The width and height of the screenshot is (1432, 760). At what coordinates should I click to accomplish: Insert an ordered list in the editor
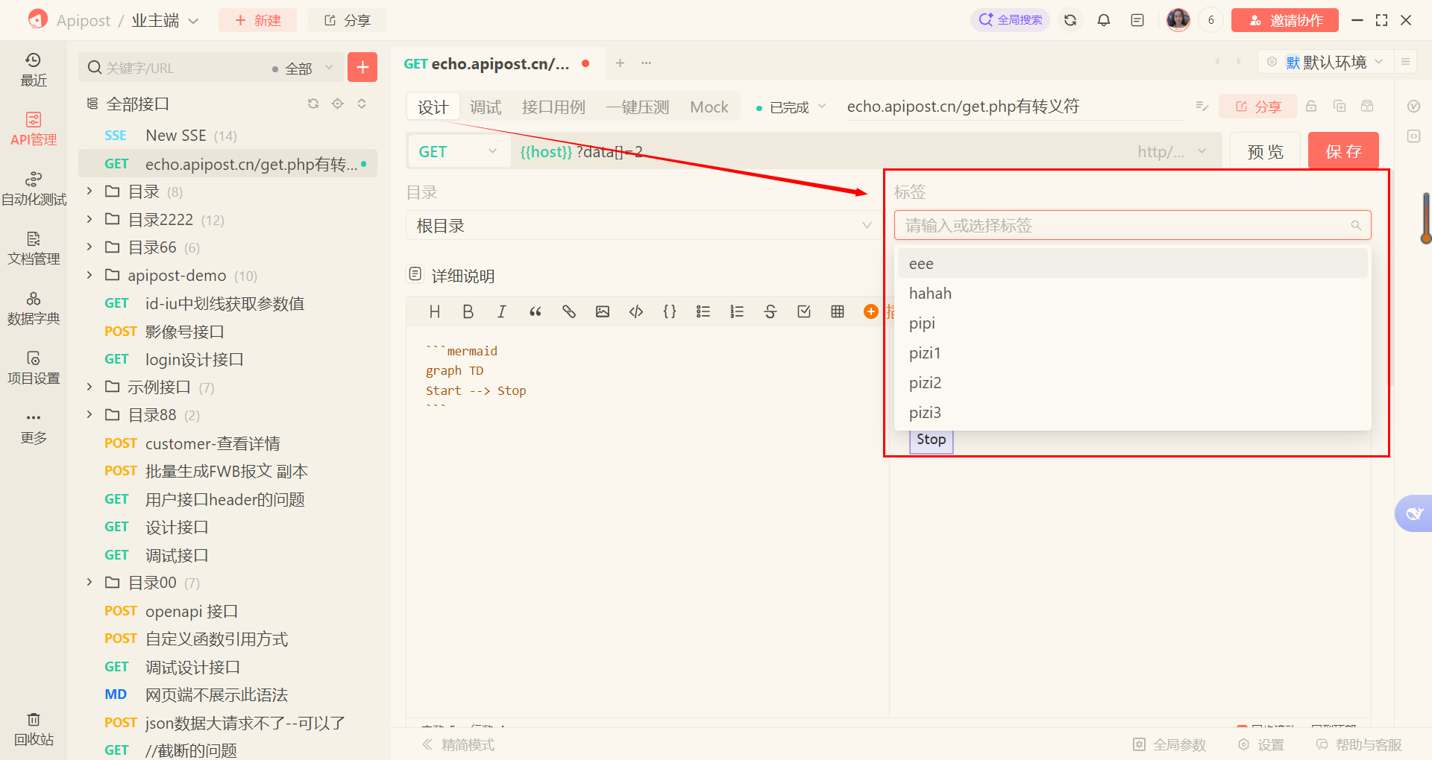coord(737,311)
